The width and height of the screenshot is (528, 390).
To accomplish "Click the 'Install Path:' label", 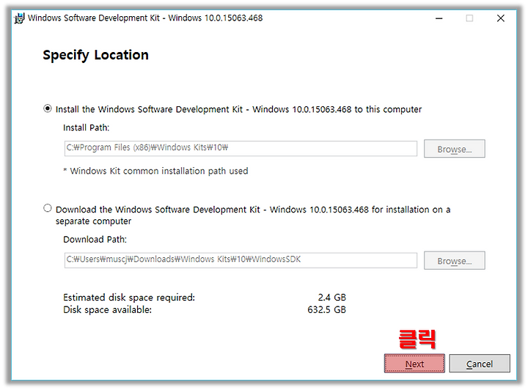I will (87, 128).
